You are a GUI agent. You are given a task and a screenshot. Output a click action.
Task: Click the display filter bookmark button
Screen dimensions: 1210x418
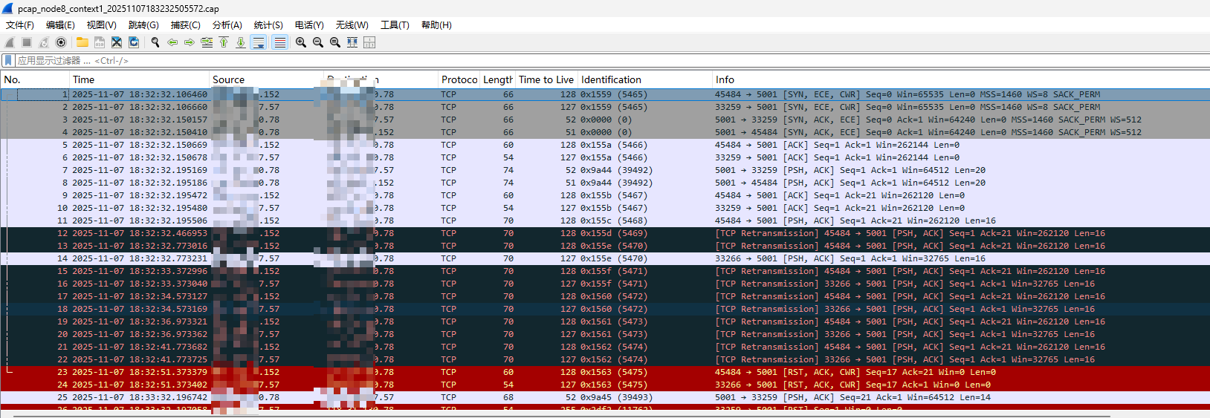tap(8, 60)
